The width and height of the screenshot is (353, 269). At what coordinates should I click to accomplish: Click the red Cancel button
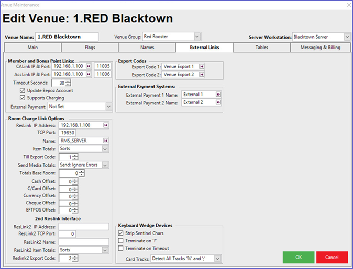[x=332, y=258]
